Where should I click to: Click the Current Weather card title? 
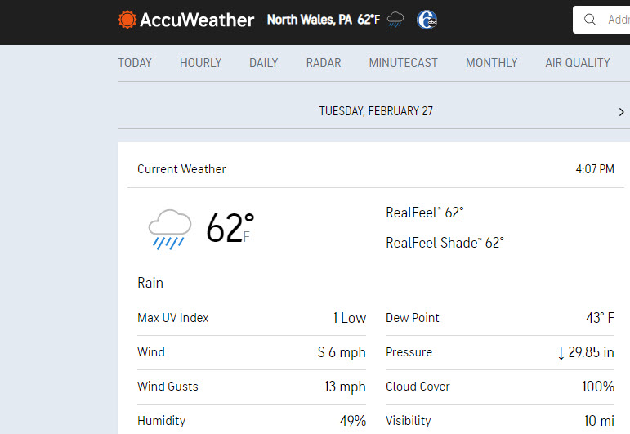pyautogui.click(x=181, y=169)
